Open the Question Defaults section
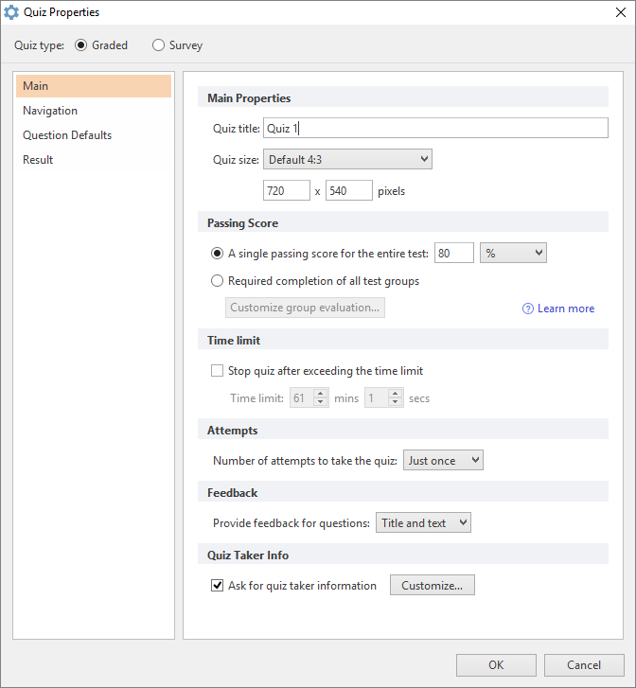 (x=67, y=135)
